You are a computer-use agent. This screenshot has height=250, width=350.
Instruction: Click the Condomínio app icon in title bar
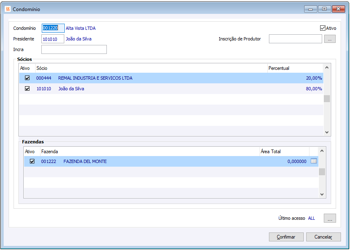click(x=8, y=9)
